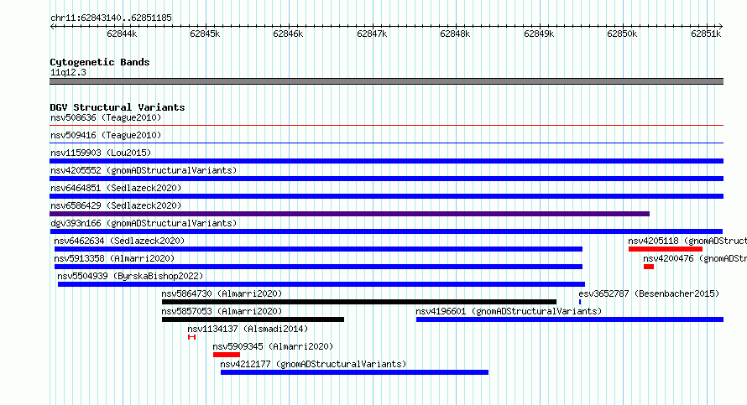Click the blue dgv393n166 variant bar
Image resolution: width=747 pixels, height=405 pixels.
(x=386, y=231)
